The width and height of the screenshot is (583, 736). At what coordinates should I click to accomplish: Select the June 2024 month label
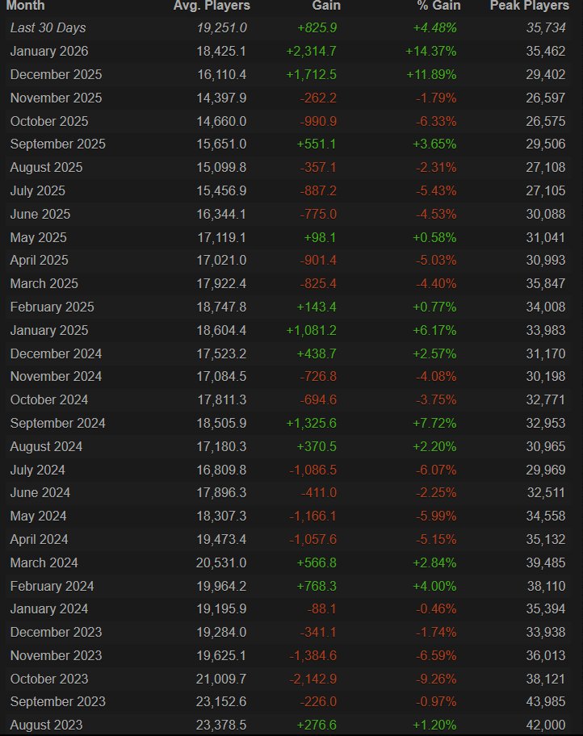pos(40,493)
